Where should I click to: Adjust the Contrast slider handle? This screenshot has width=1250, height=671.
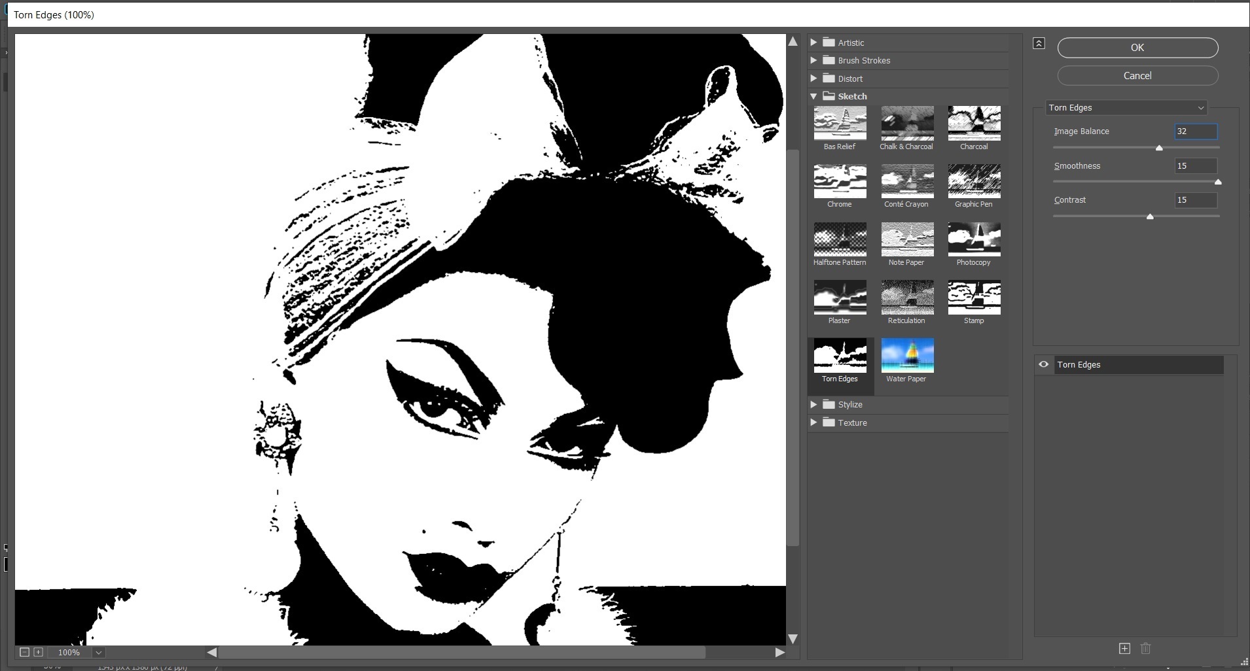point(1150,216)
